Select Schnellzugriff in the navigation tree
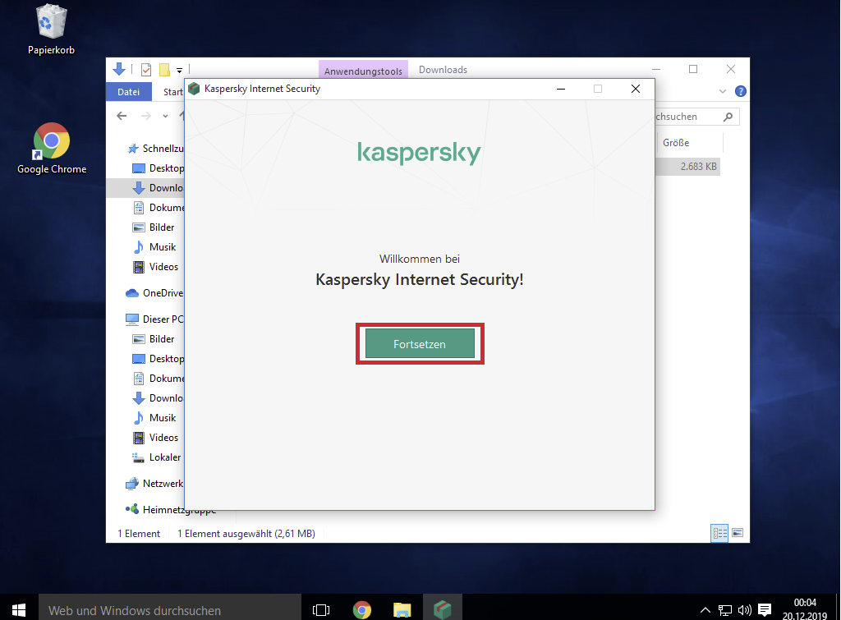The image size is (841, 620). [x=155, y=149]
